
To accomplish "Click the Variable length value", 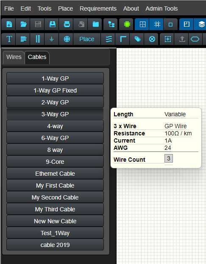I will coord(175,114).
